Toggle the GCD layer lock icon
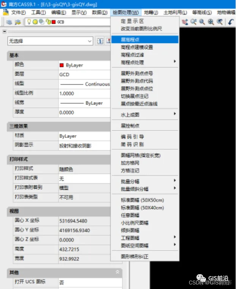Viewport: 236px width, 289px height. coord(48,22)
